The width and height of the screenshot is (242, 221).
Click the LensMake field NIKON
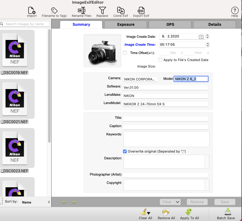[165, 96]
